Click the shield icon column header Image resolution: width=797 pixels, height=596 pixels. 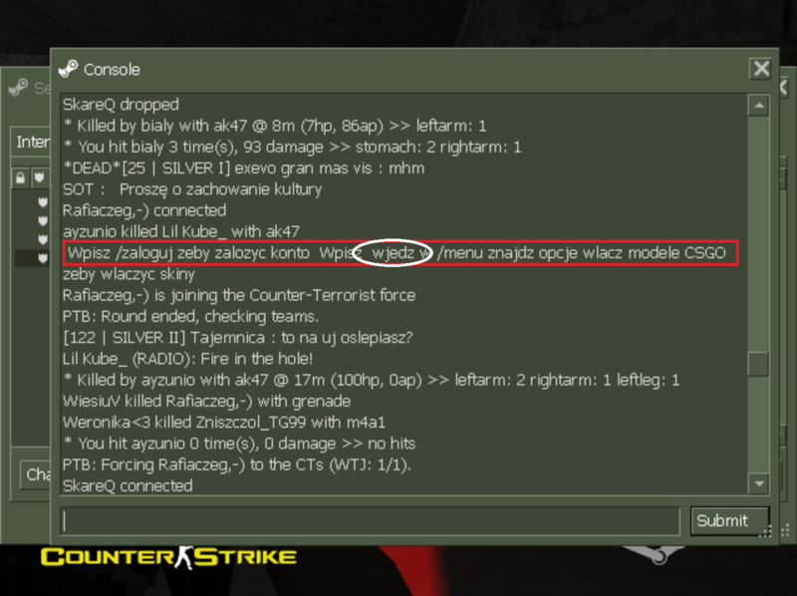[40, 178]
